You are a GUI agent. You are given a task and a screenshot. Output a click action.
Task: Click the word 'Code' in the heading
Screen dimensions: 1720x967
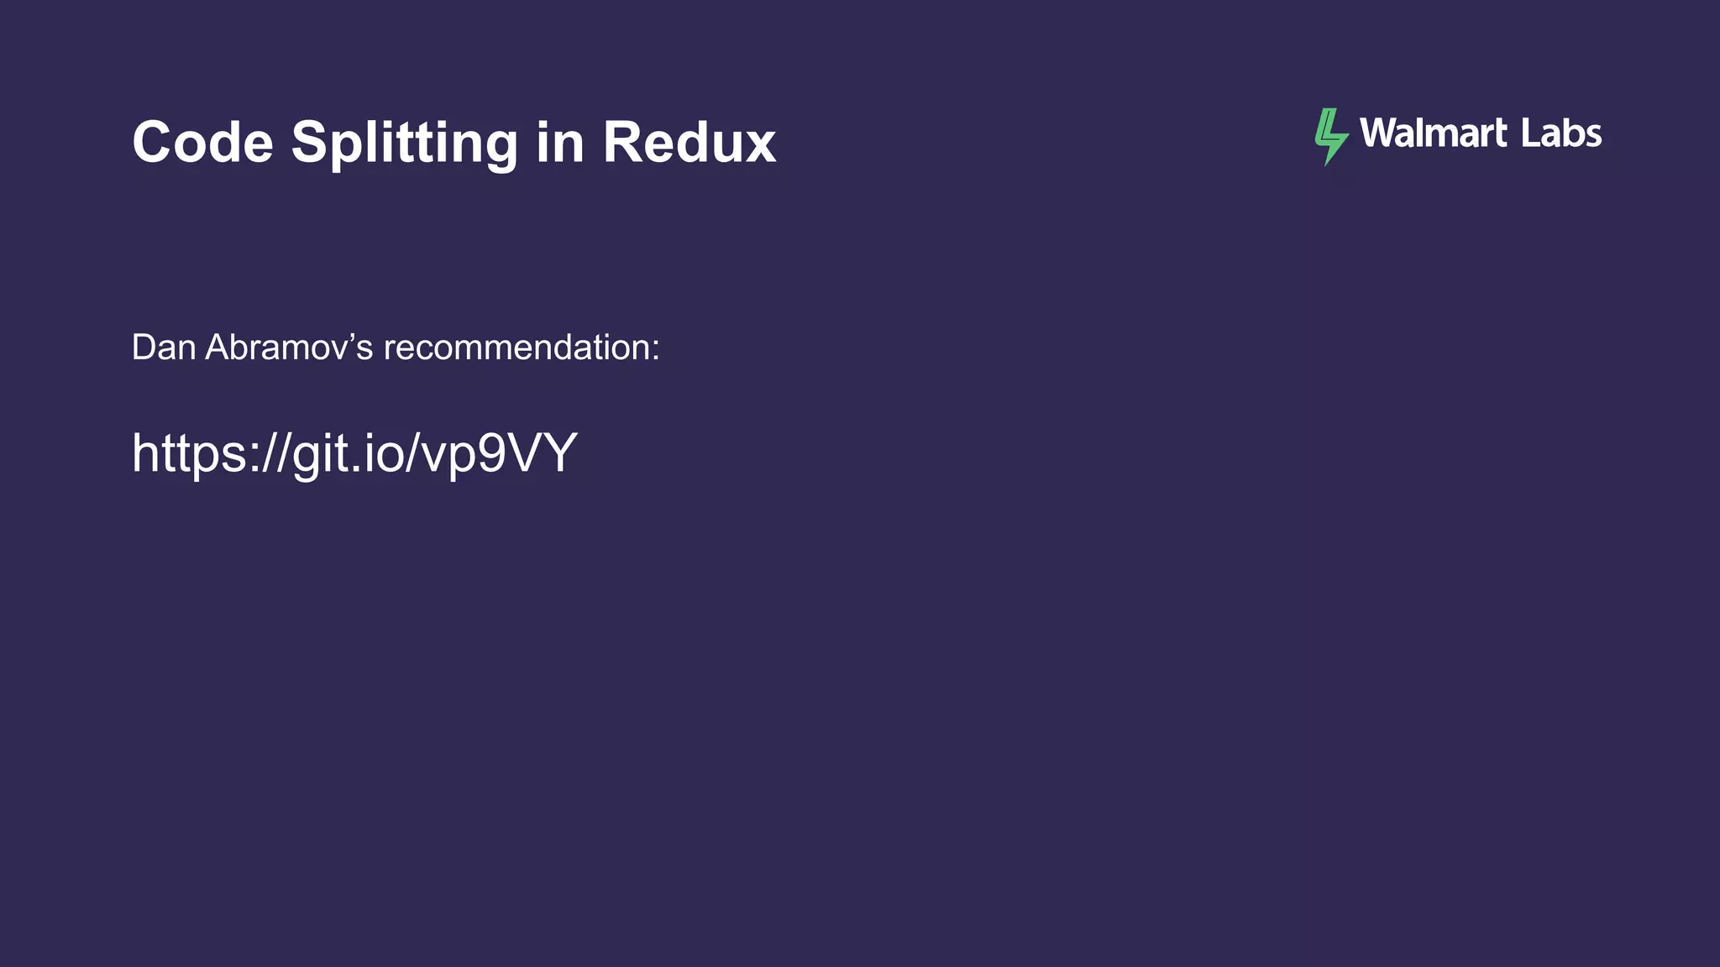203,142
